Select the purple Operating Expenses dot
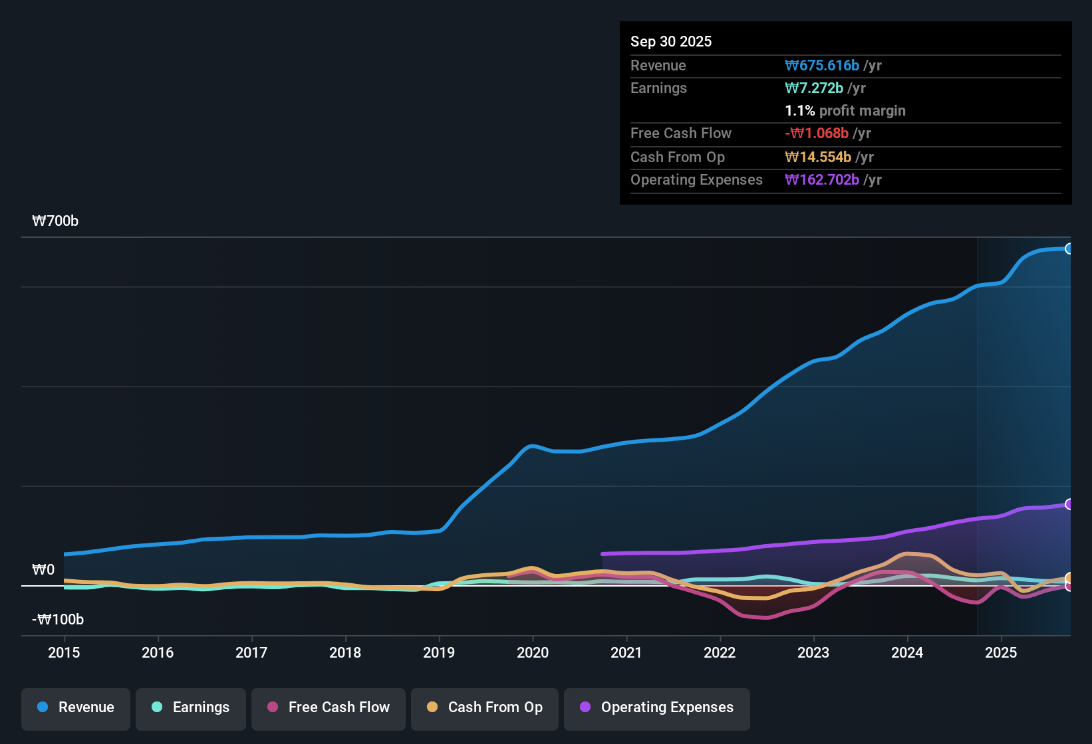This screenshot has height=744, width=1092. (585, 707)
